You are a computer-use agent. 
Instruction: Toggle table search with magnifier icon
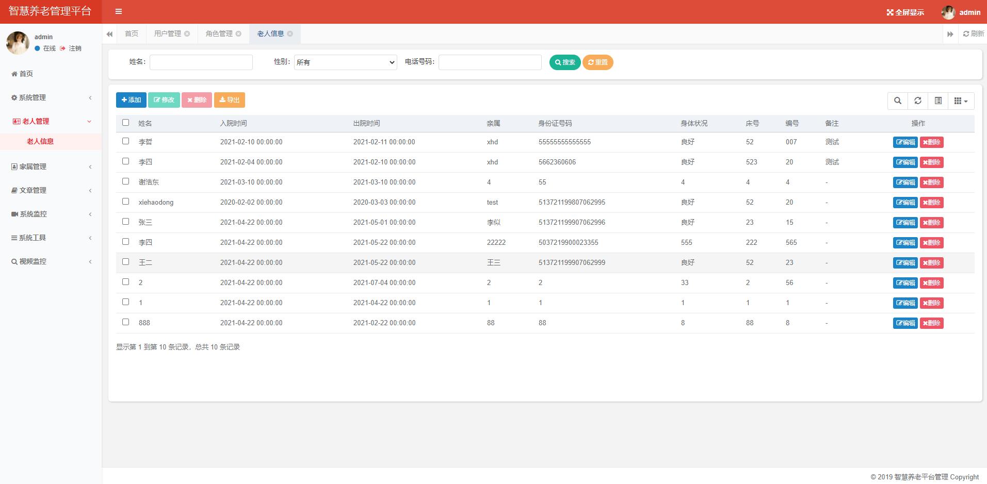tap(898, 101)
